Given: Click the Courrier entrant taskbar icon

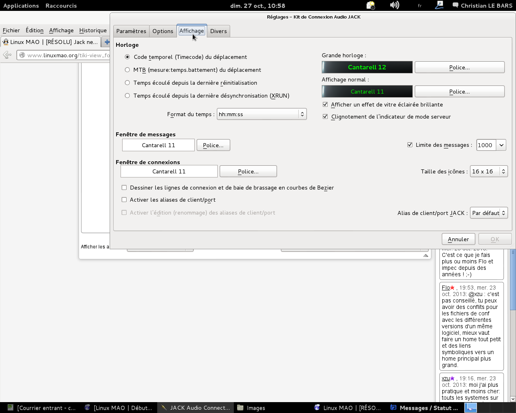Looking at the screenshot, I should point(10,408).
